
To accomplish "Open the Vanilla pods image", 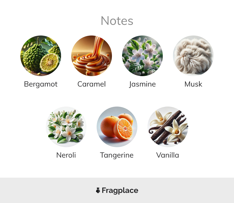I will click(x=168, y=127).
